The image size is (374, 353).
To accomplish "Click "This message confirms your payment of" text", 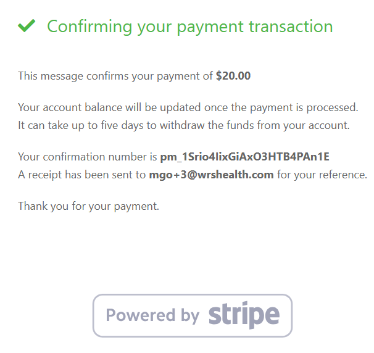I will [115, 77].
